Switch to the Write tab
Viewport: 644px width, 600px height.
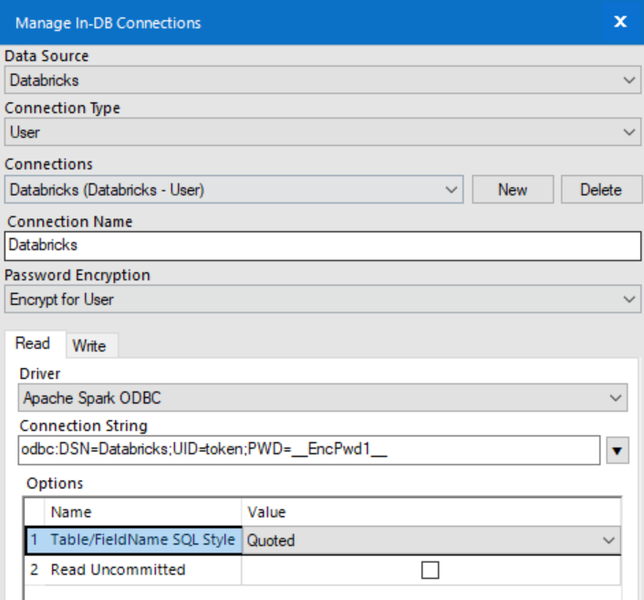[x=89, y=345]
